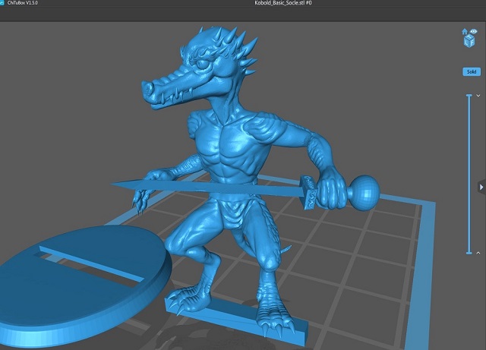Click the ChiTuBox app logo in title bar
Screen dimensions: 486x350
(x=2, y=3)
